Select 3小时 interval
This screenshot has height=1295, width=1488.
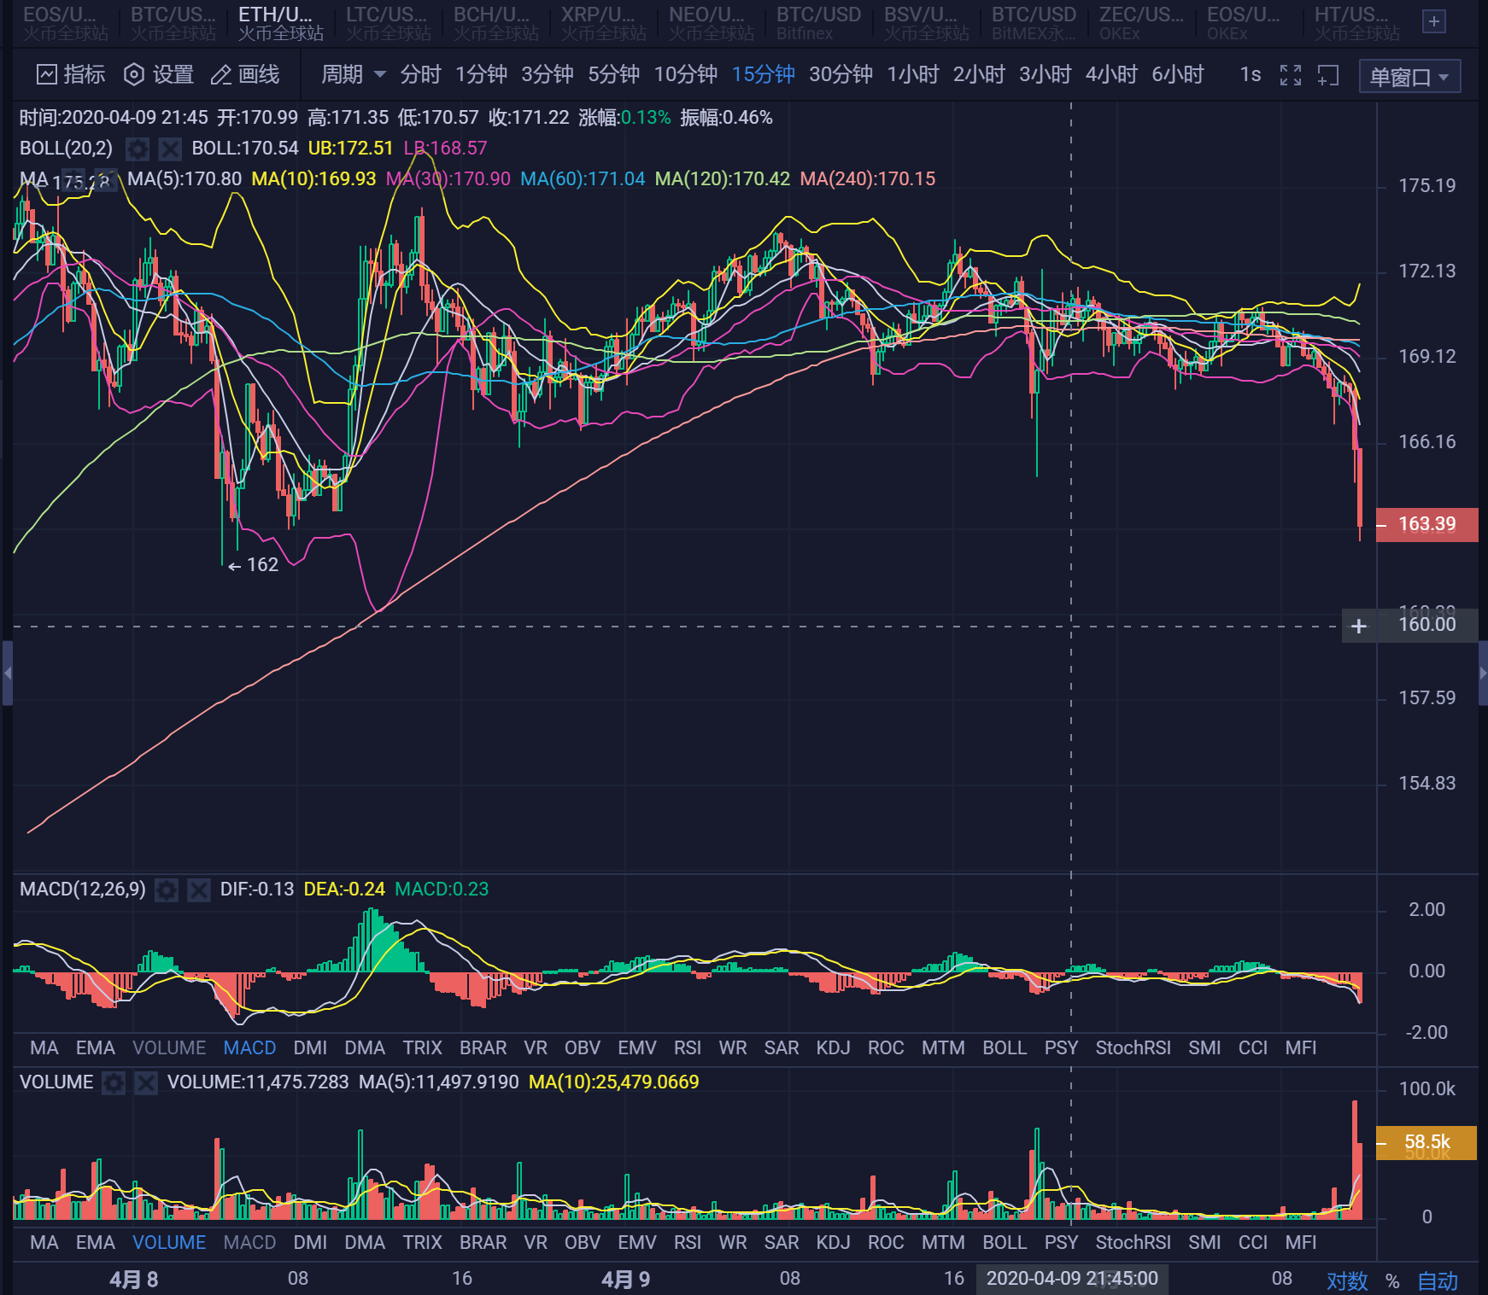[1045, 75]
